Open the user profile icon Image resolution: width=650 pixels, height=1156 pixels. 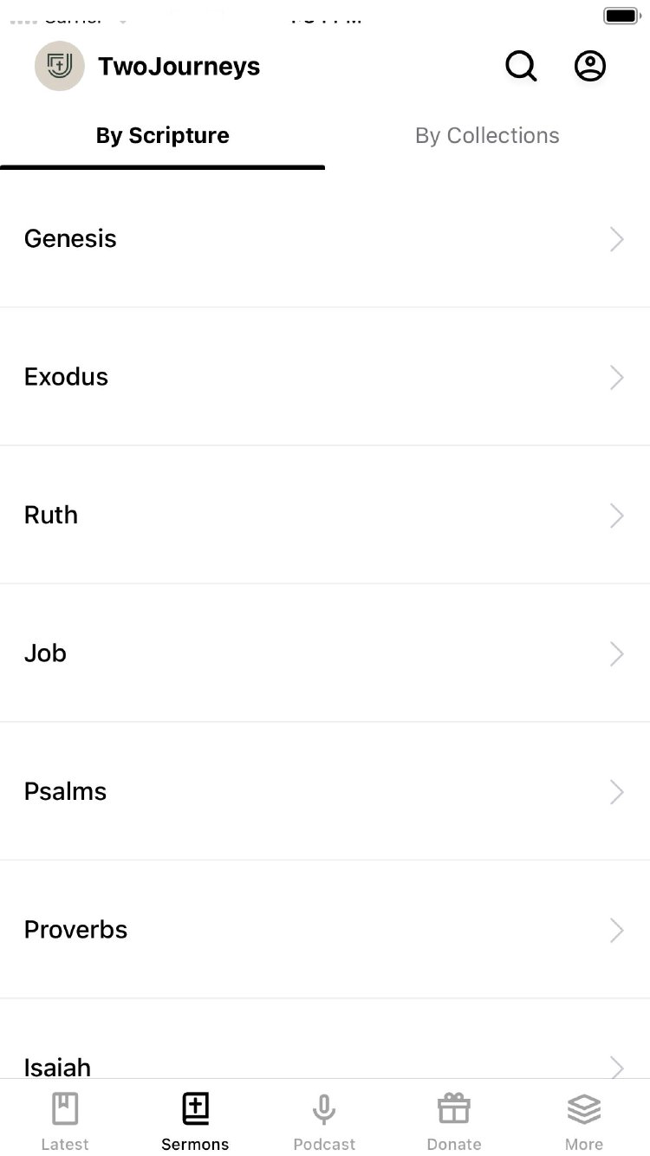tap(590, 66)
